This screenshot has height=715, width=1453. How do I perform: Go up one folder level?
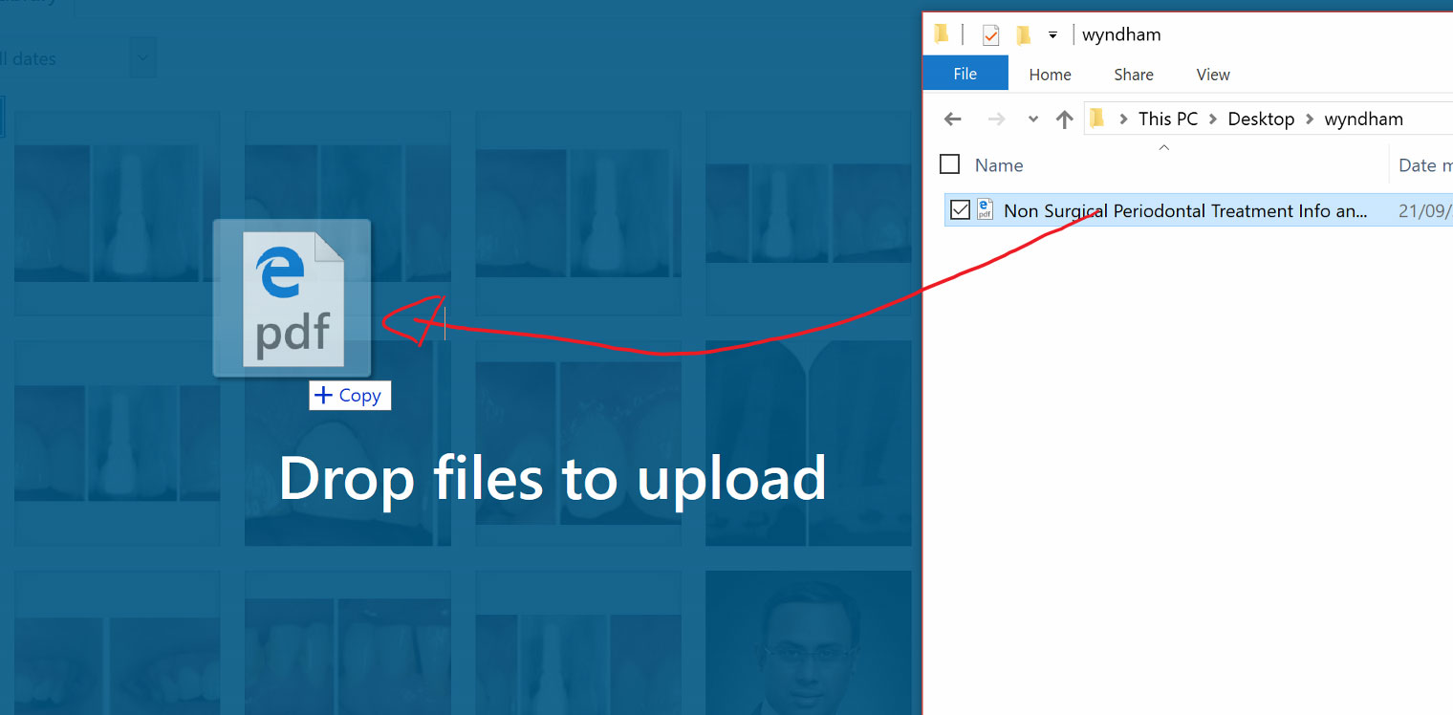click(1064, 119)
